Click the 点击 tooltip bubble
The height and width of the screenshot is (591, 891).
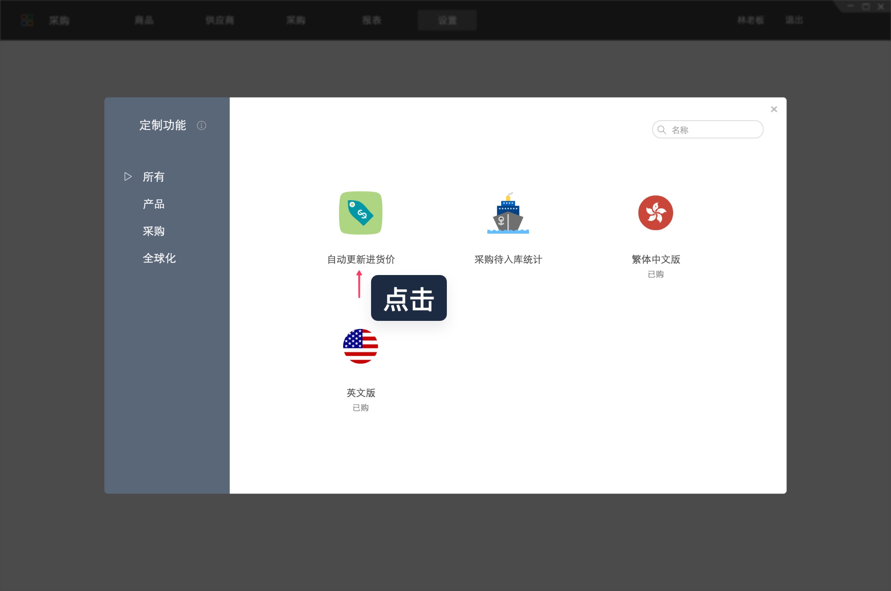pos(408,298)
